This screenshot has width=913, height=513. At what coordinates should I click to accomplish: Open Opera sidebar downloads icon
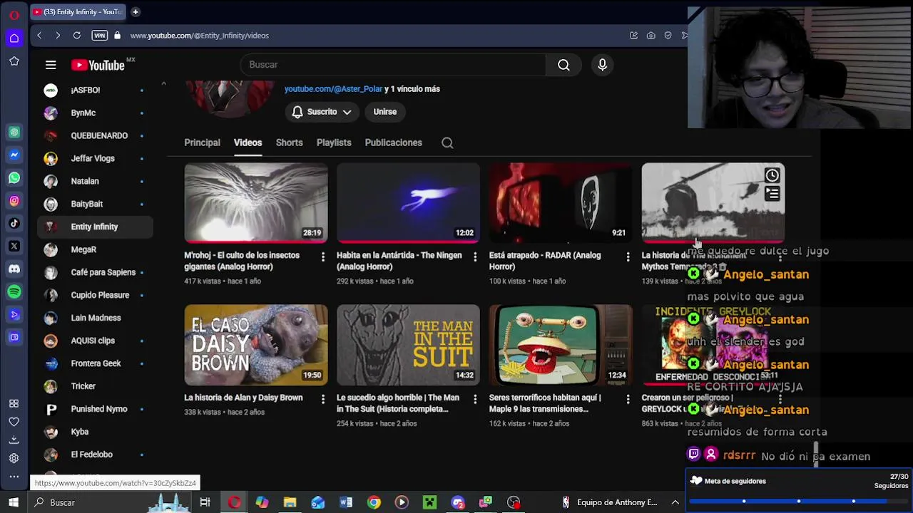coord(14,440)
